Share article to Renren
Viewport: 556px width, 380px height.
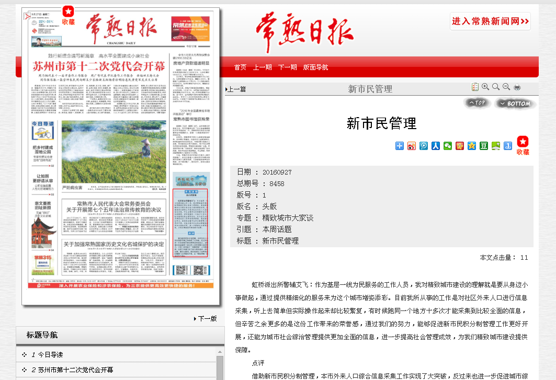pos(435,146)
